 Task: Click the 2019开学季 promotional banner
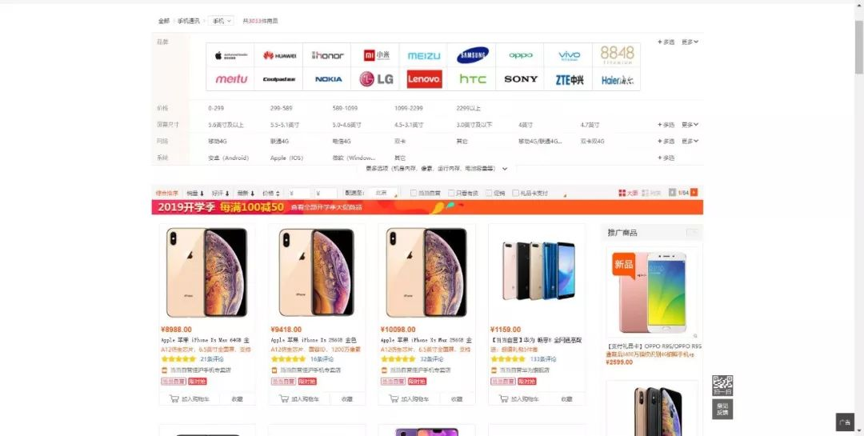(427, 207)
